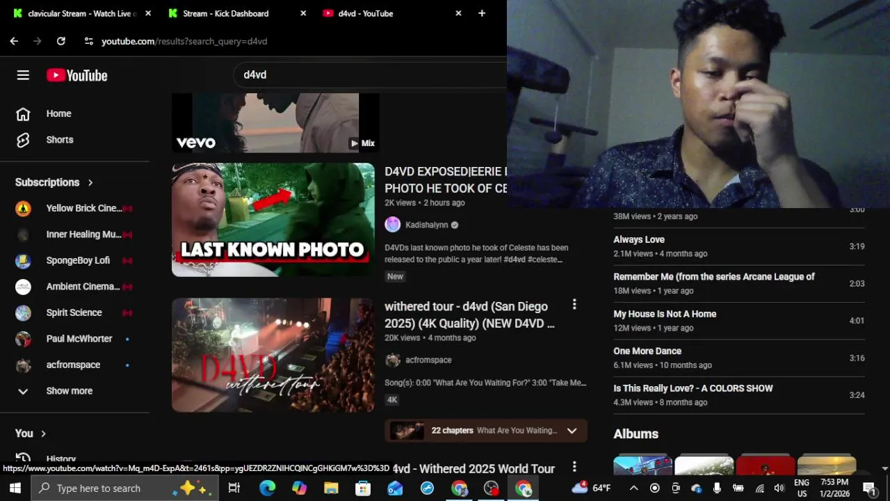
Task: Expand the Subscriptions section chevron
Action: pos(90,182)
